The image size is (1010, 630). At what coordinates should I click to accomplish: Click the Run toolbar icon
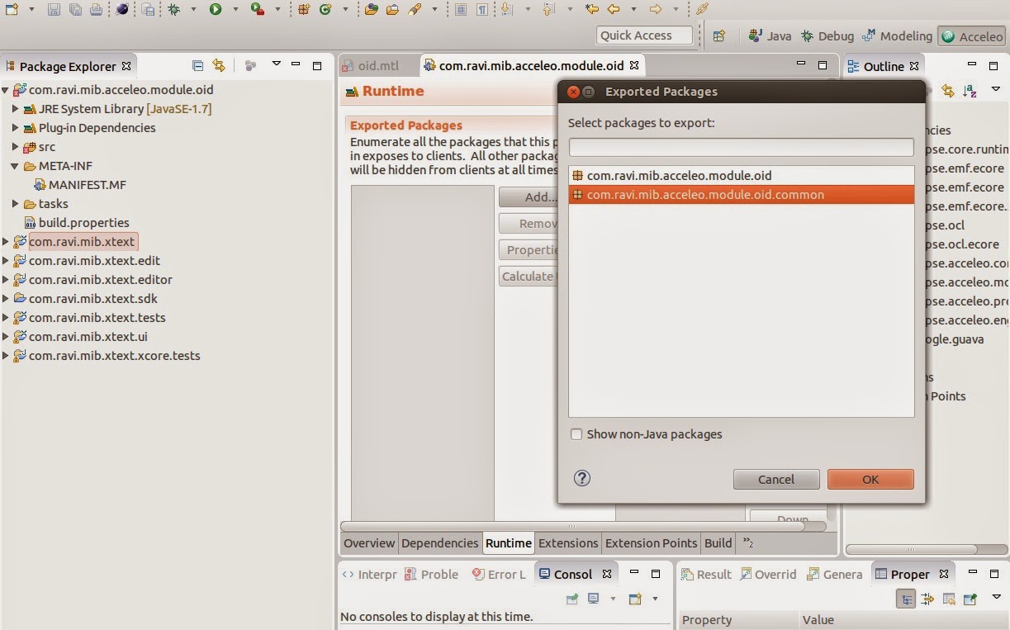216,10
